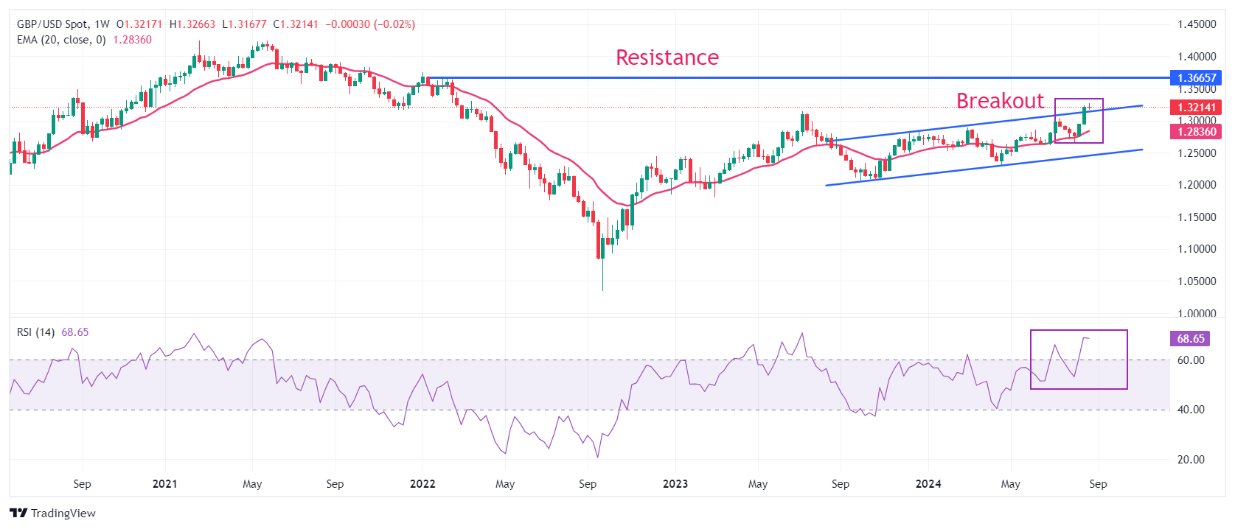Click the TradingView logo icon
The width and height of the screenshot is (1235, 529).
[x=18, y=514]
